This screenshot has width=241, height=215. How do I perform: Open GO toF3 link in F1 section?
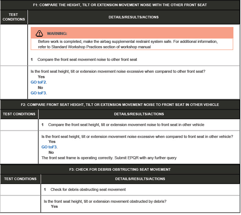point(39,93)
